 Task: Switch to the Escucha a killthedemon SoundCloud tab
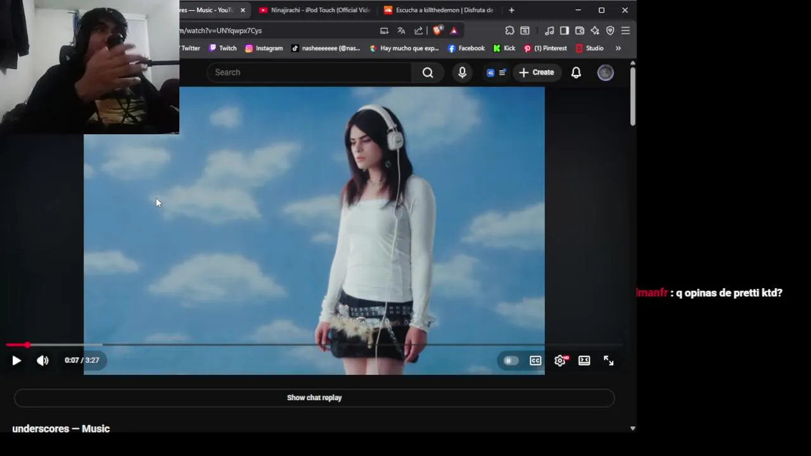[x=438, y=10]
